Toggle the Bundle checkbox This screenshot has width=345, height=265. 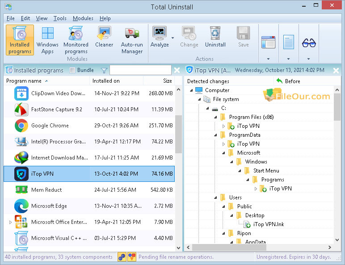click(72, 70)
